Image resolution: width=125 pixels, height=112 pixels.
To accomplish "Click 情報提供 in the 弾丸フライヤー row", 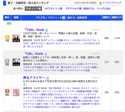I will click(96, 78).
